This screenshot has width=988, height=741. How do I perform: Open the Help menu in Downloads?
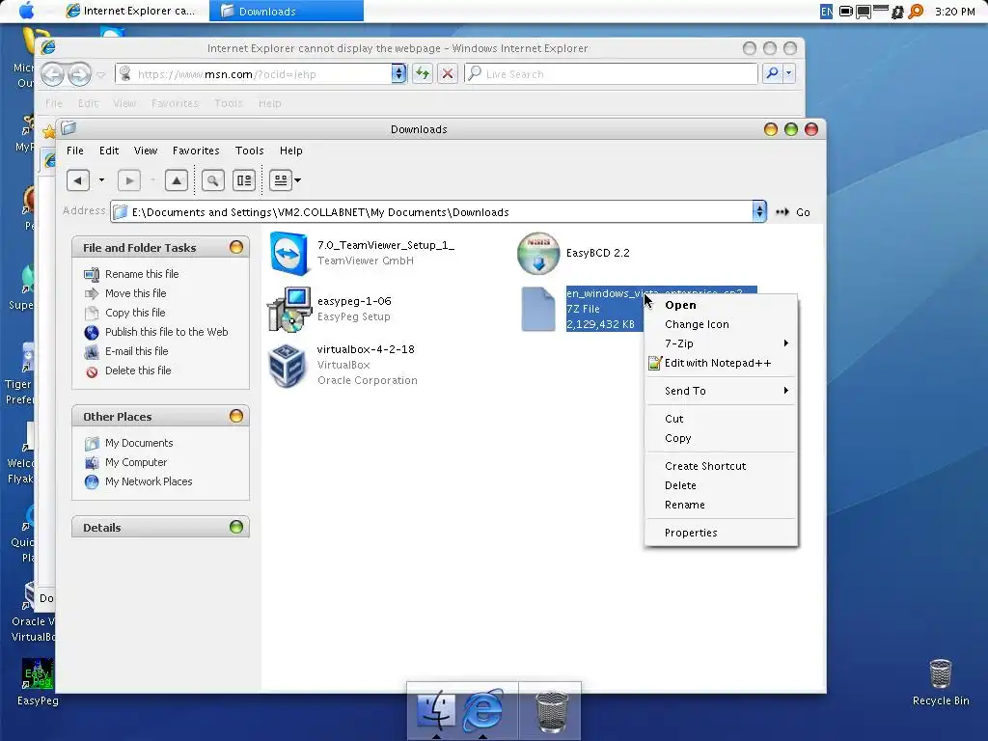coord(291,151)
